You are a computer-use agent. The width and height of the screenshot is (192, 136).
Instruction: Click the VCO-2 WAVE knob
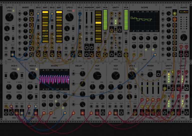[30, 87]
